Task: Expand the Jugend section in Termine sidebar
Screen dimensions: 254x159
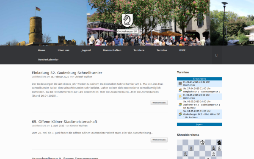Action: click(x=199, y=124)
